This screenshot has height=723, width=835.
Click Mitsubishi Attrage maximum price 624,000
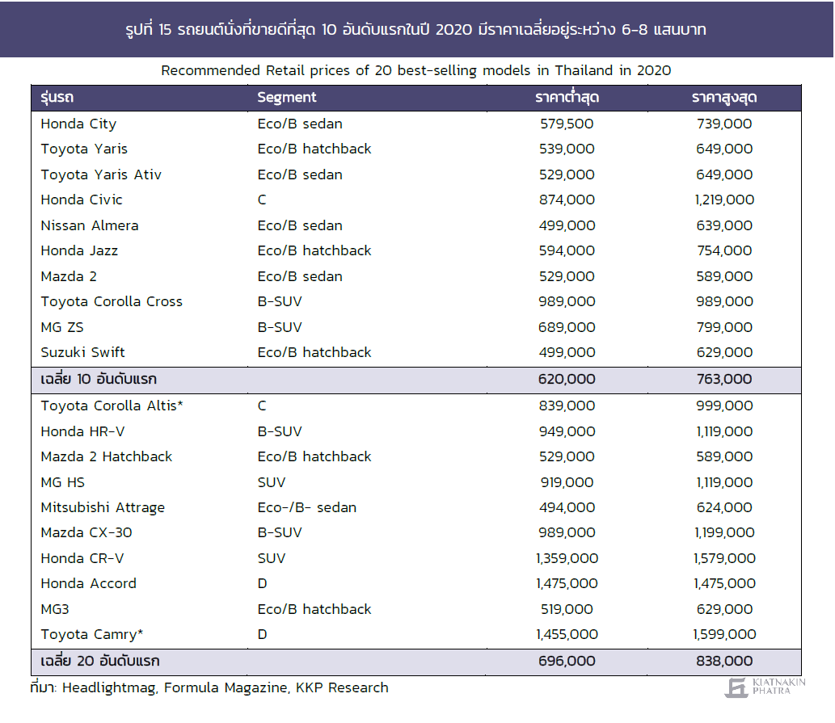pyautogui.click(x=724, y=507)
